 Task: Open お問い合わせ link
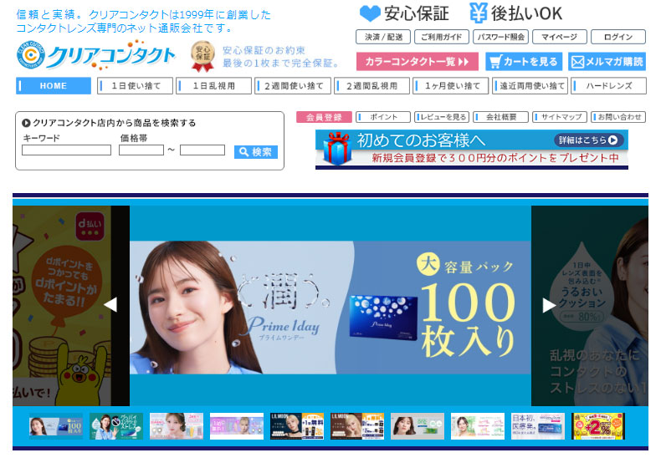point(618,117)
